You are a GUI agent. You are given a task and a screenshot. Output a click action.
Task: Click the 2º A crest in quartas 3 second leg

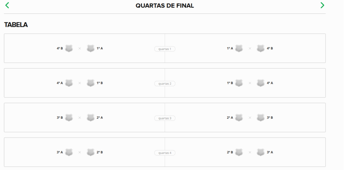(x=239, y=117)
